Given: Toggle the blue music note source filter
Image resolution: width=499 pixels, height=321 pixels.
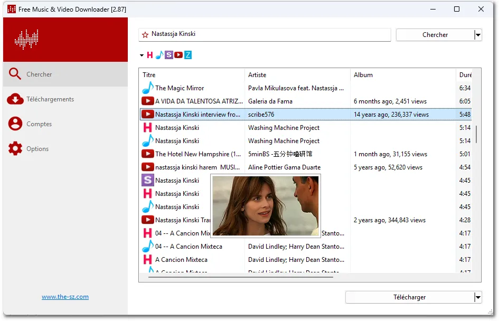Looking at the screenshot, I should click(159, 55).
